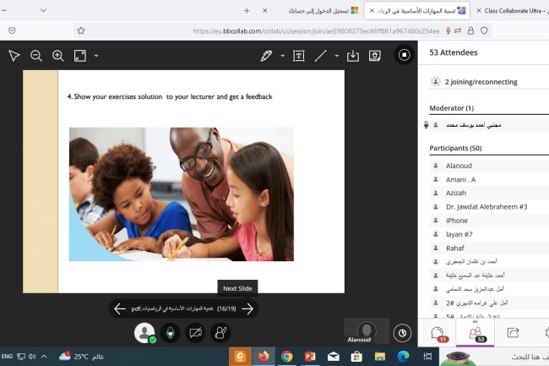Close the Microsoft sign-in tab
The height and width of the screenshot is (366, 549).
point(265,10)
